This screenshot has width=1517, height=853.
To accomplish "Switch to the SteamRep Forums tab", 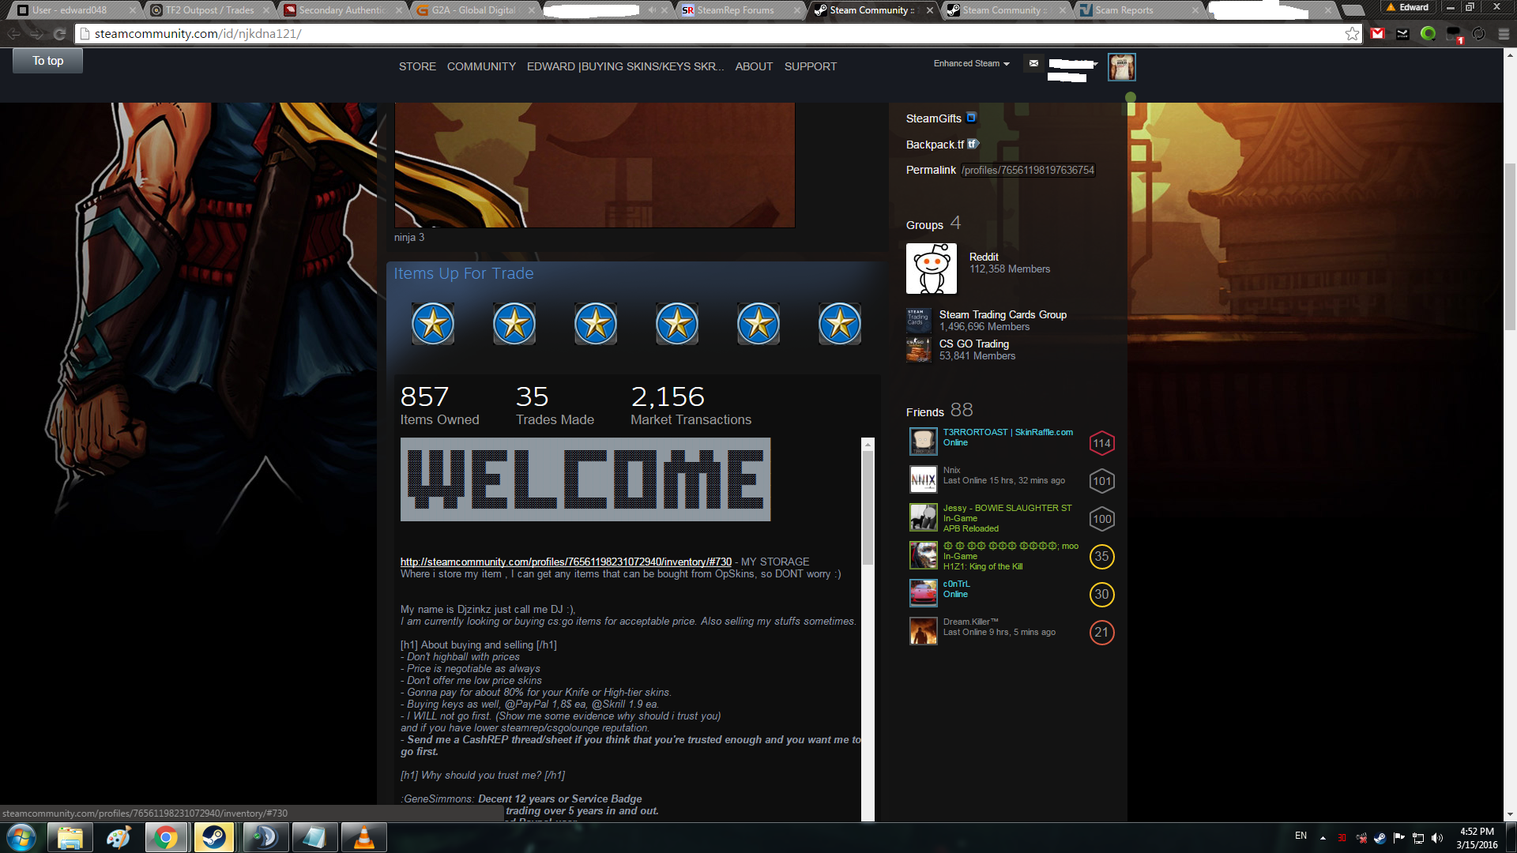I will [735, 10].
